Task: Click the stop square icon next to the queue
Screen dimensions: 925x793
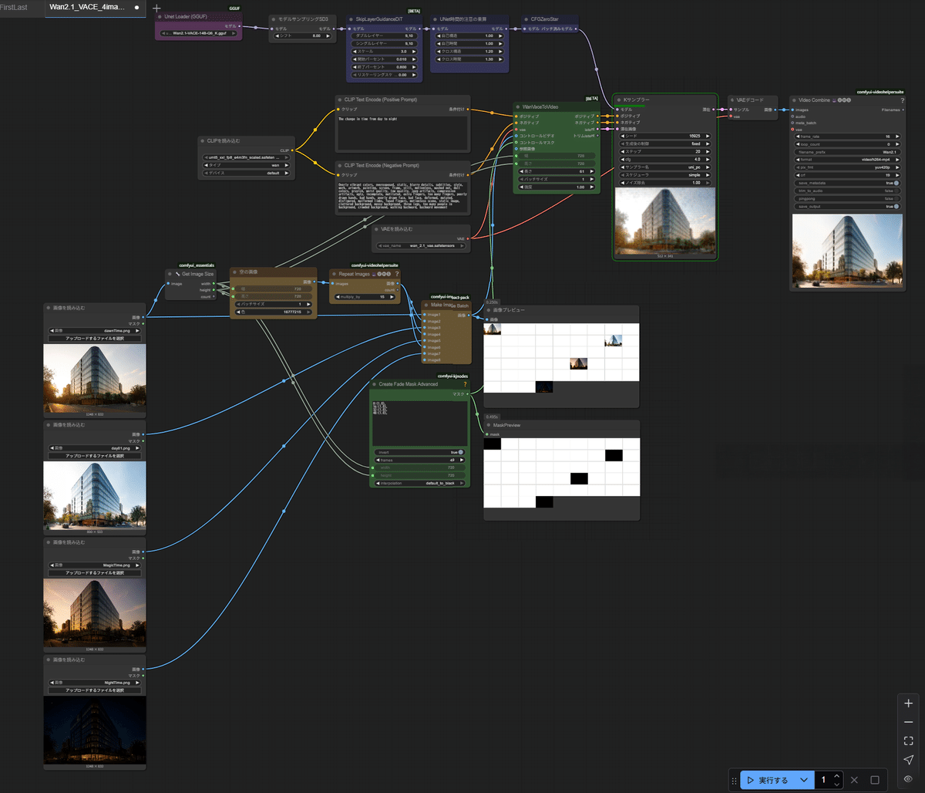Action: point(875,780)
